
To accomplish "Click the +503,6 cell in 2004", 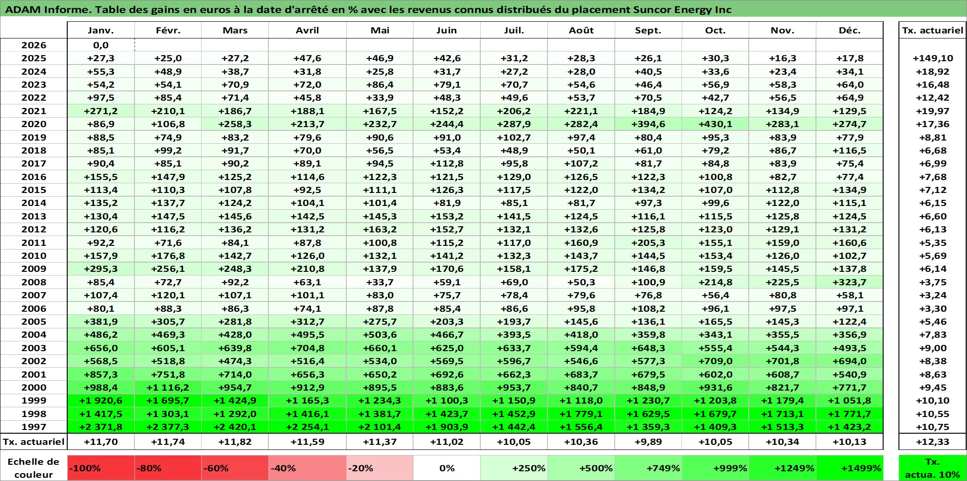I will point(380,334).
